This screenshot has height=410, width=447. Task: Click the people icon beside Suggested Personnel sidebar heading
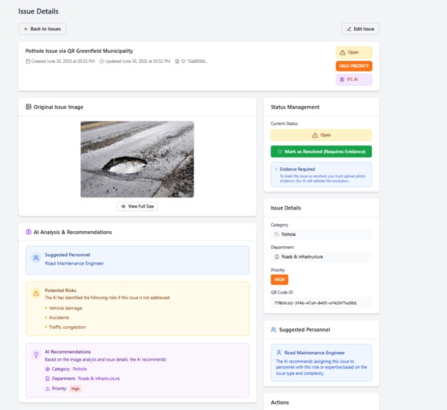coord(273,330)
